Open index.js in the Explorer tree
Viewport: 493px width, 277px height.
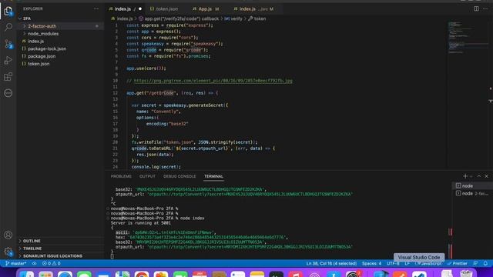[x=35, y=41]
